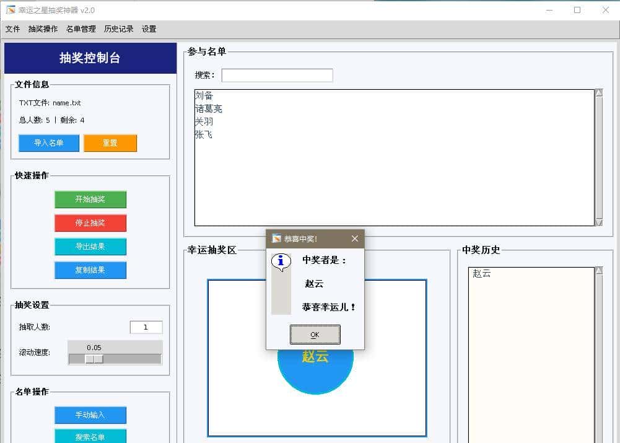Open the 历史记录 menu

[x=119, y=29]
